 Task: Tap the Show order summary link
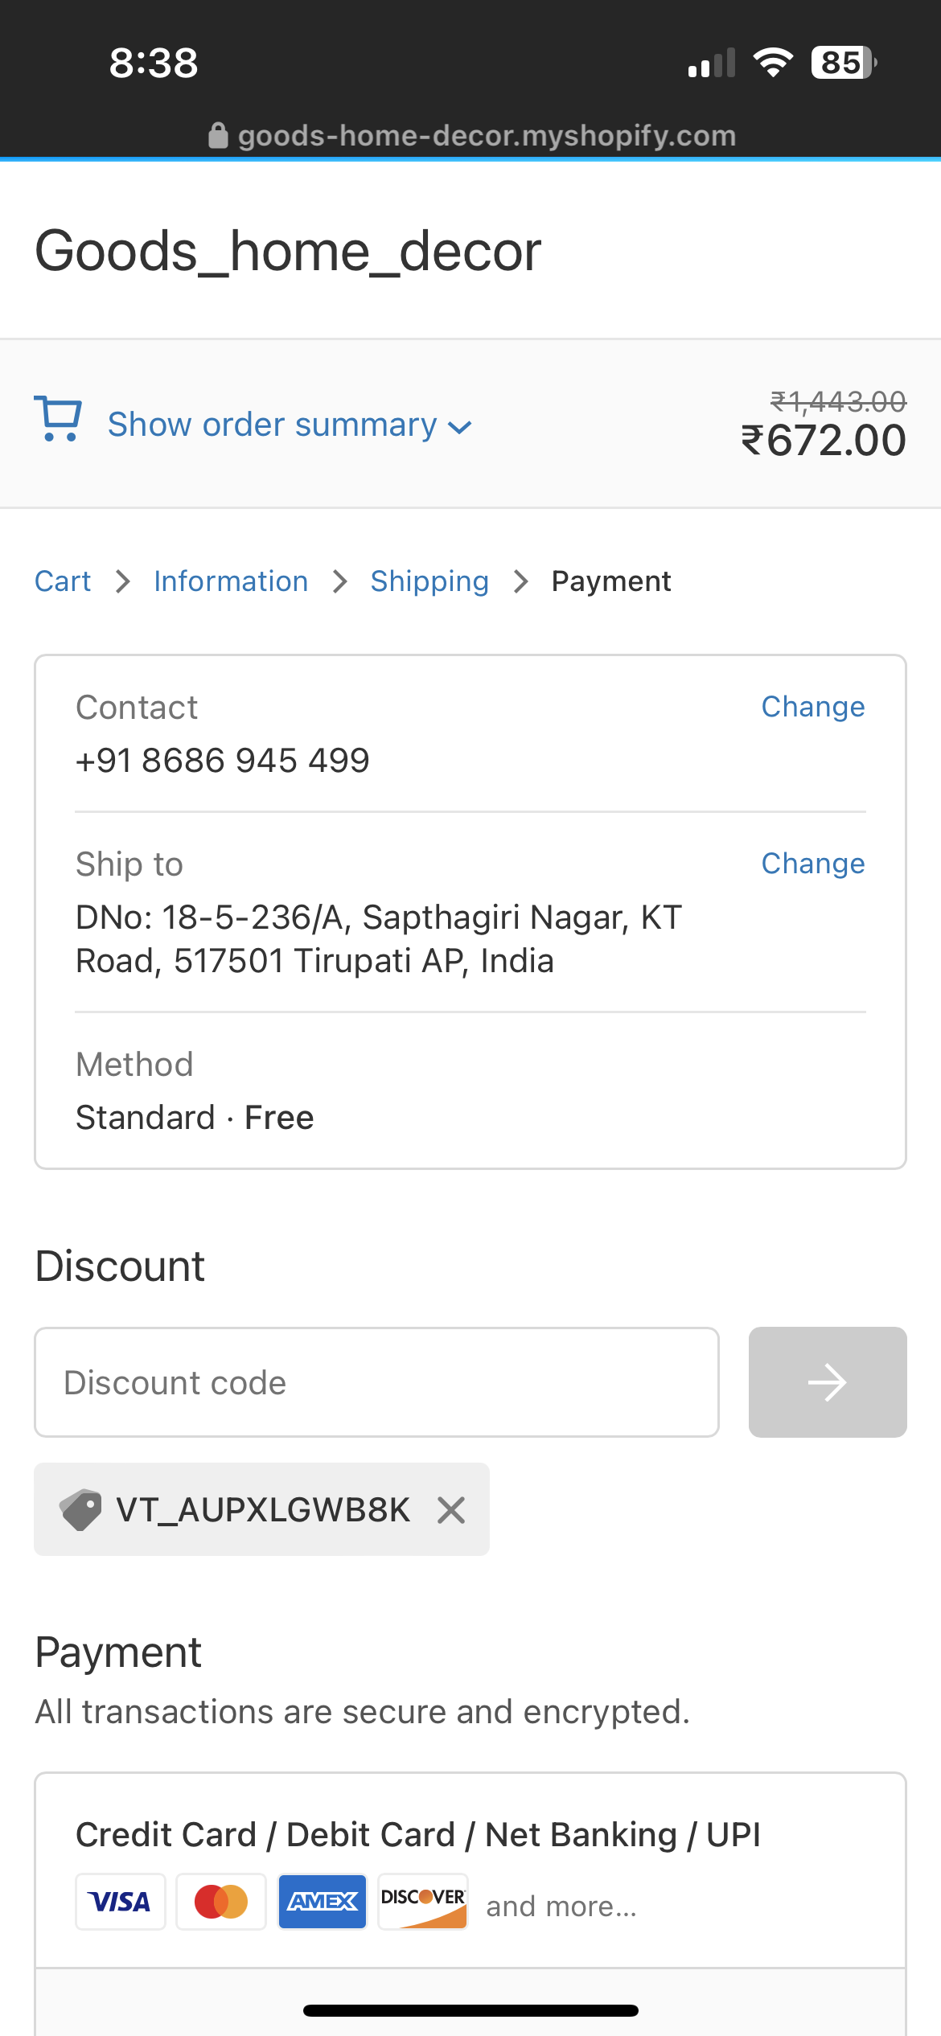pyautogui.click(x=272, y=425)
